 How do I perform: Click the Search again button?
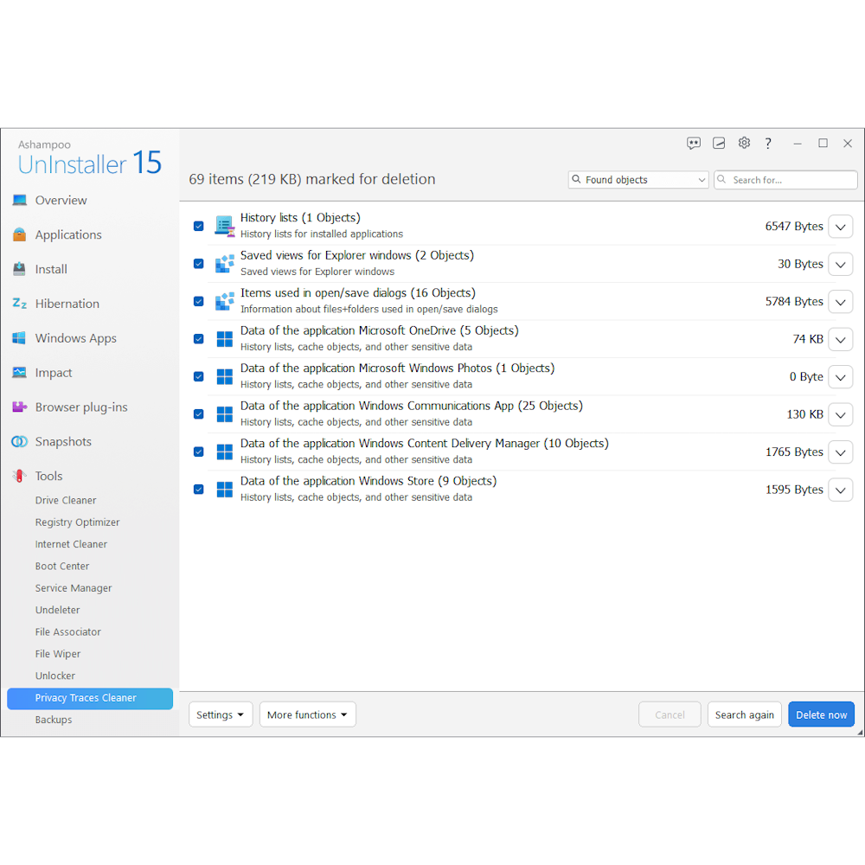point(744,714)
